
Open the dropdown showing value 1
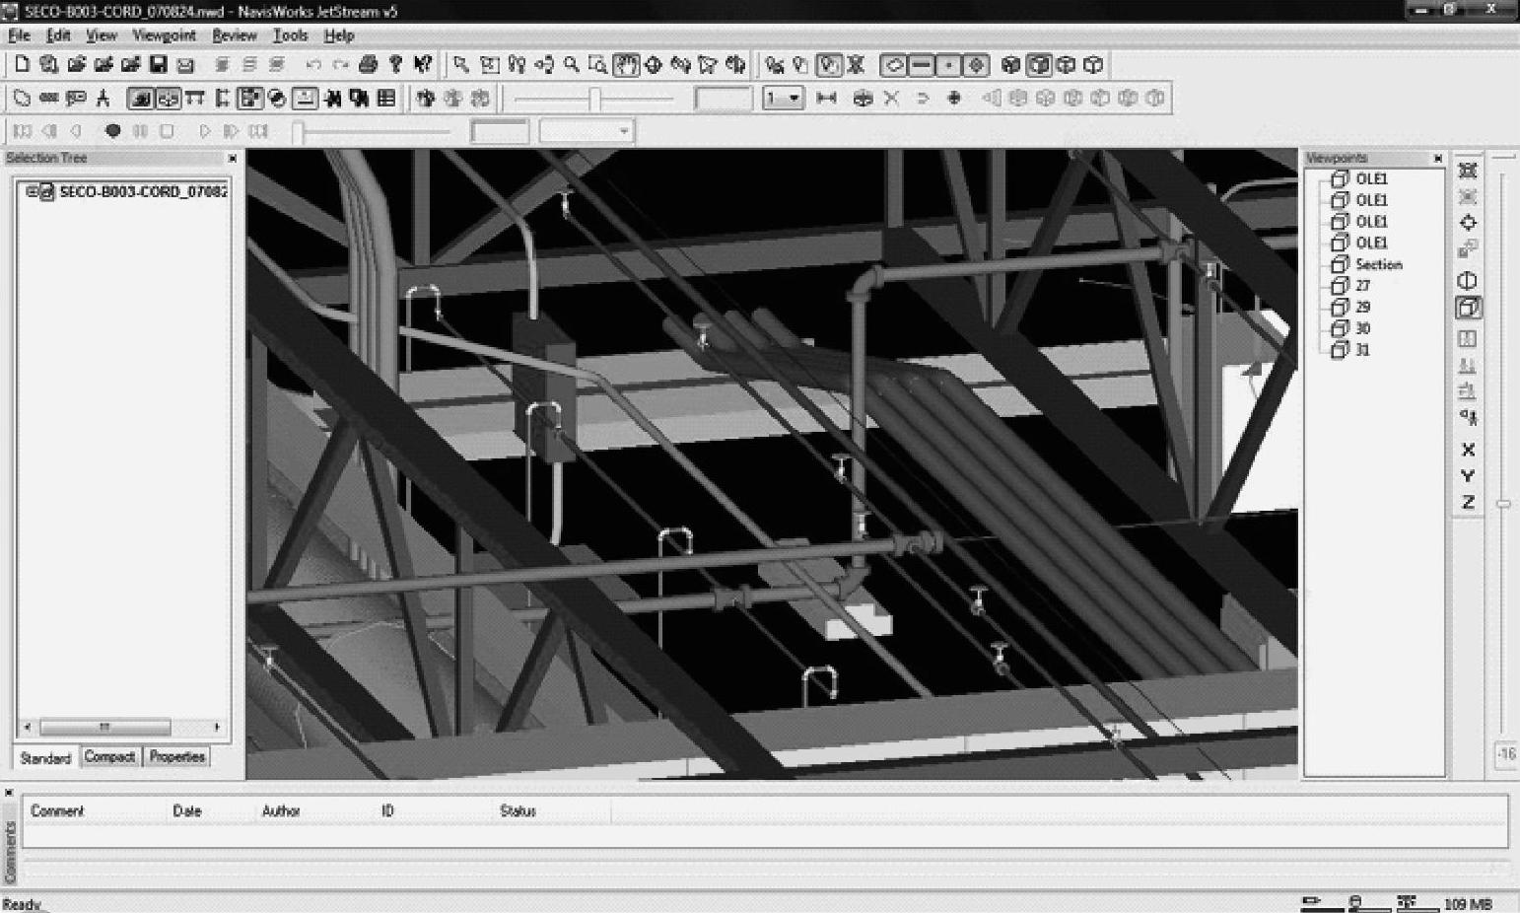point(794,99)
